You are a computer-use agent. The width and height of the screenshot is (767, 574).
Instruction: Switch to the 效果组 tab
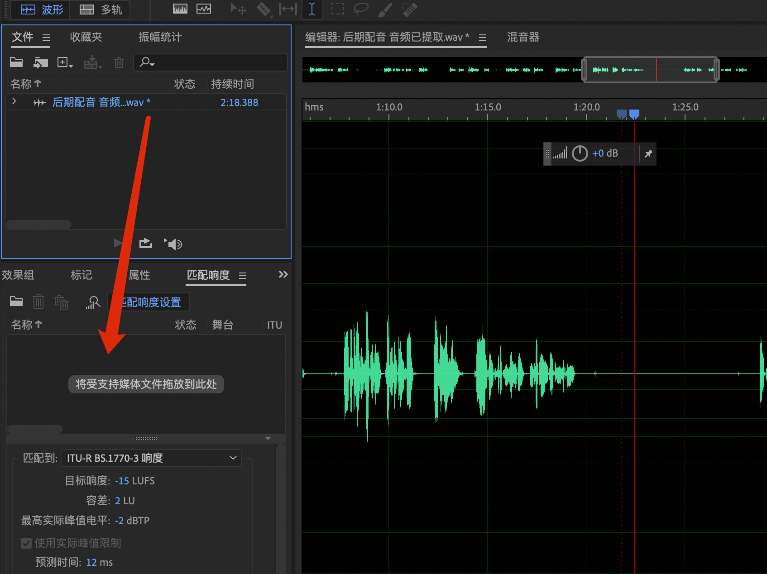pyautogui.click(x=18, y=275)
